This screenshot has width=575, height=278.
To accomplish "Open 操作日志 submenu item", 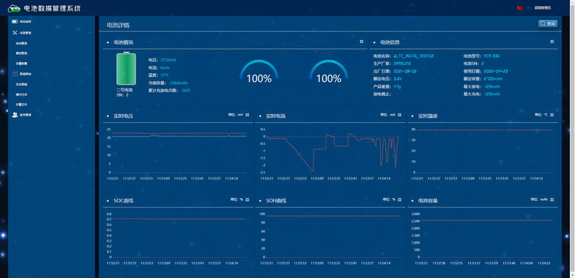I will click(22, 95).
